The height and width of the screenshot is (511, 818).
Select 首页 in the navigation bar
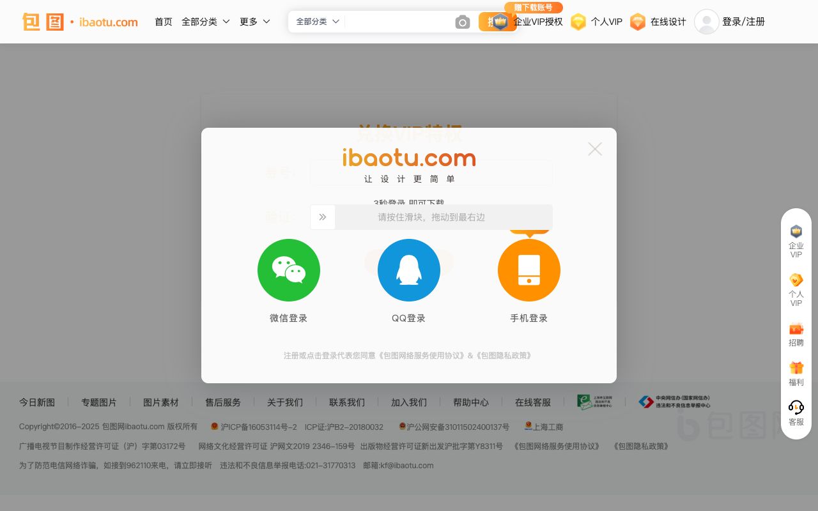click(163, 21)
